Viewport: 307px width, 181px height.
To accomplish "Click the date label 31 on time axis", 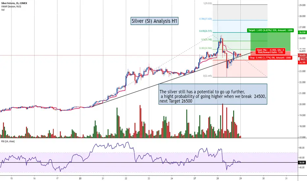I will (286, 178).
